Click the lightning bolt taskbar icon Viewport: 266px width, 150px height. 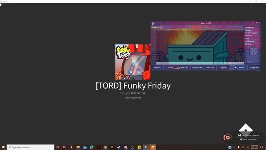coord(71,147)
